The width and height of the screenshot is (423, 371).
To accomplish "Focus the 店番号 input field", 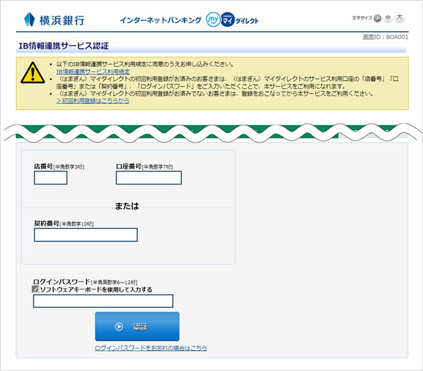I will pos(51,178).
